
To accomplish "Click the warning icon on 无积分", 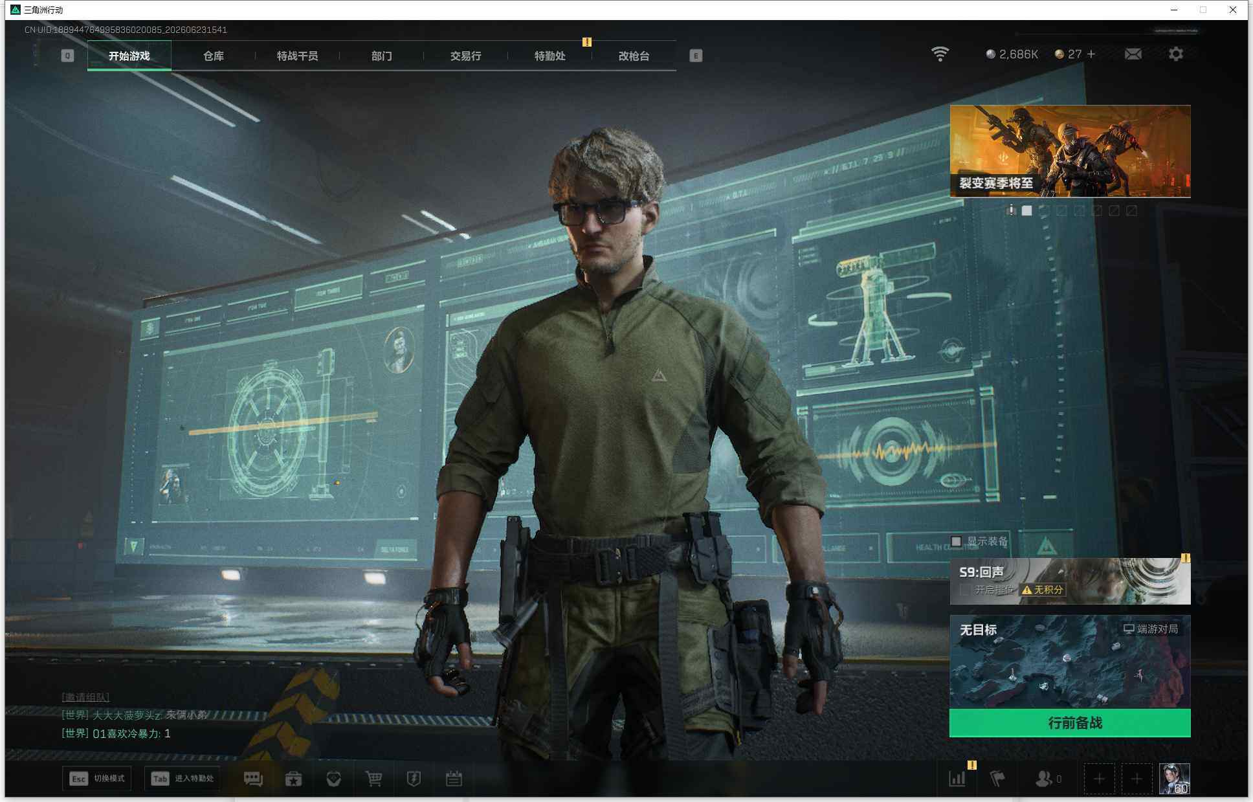I will [1026, 590].
